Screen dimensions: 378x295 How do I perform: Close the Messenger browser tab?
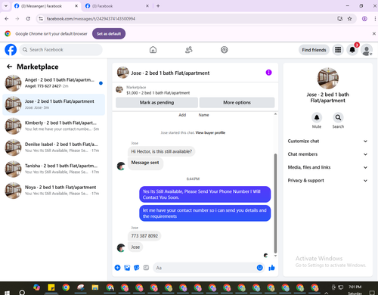pos(76,6)
